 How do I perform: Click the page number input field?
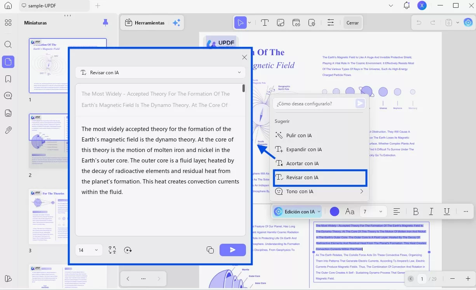422,279
